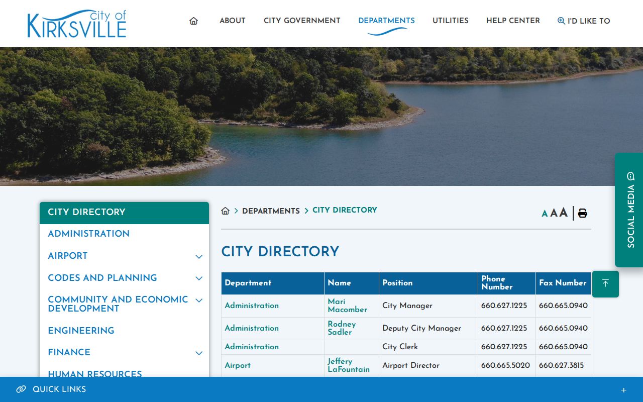This screenshot has height=402, width=643.
Task: Open the Administration link in the City Manager row
Action: coord(252,306)
